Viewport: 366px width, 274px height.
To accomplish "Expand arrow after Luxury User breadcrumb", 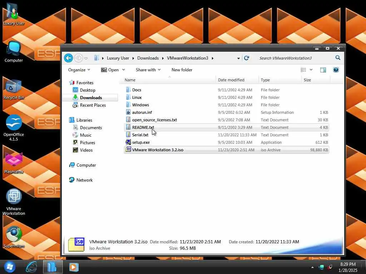I will pos(133,58).
